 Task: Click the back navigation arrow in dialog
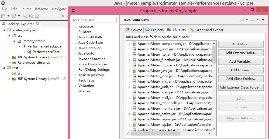click(242, 20)
